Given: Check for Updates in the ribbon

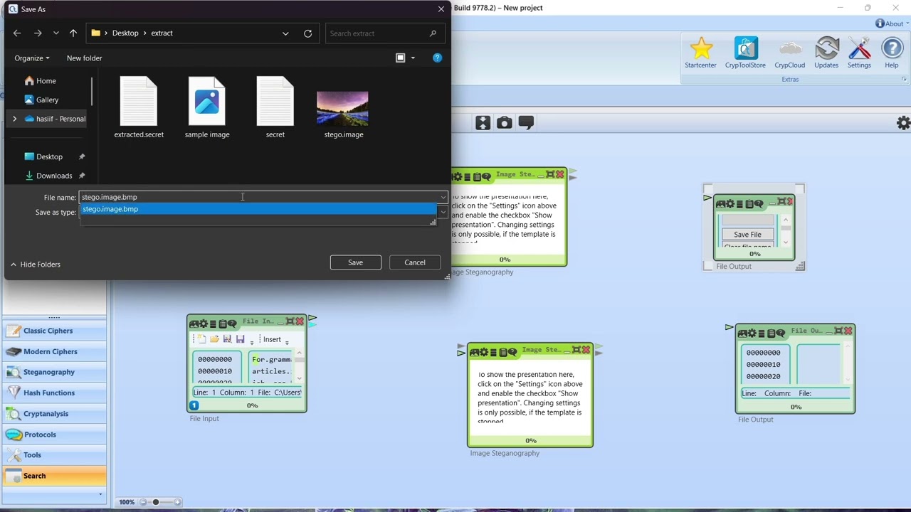Looking at the screenshot, I should [x=826, y=53].
